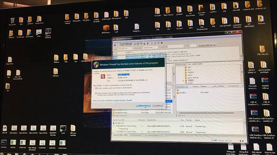Toggle the local directory tree toolbar icon
277x155 pixels.
click(123, 45)
